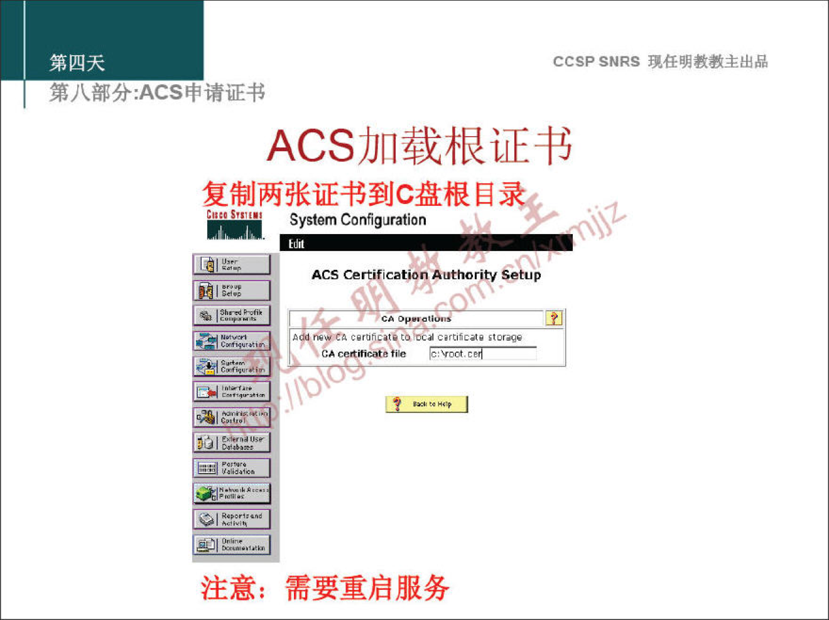This screenshot has width=829, height=620.
Task: Open System Configuration in the sidebar
Action: 232,366
